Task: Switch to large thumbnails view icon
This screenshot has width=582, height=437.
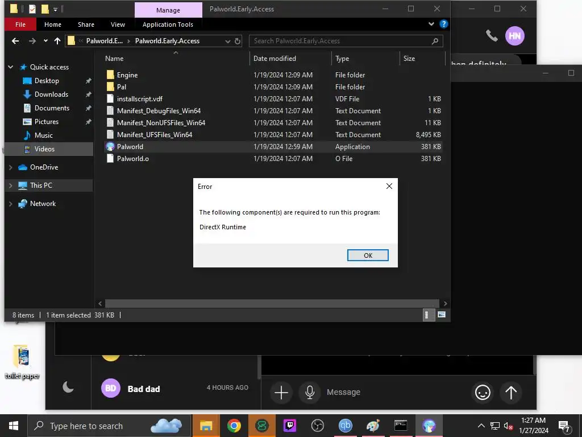Action: coord(441,315)
